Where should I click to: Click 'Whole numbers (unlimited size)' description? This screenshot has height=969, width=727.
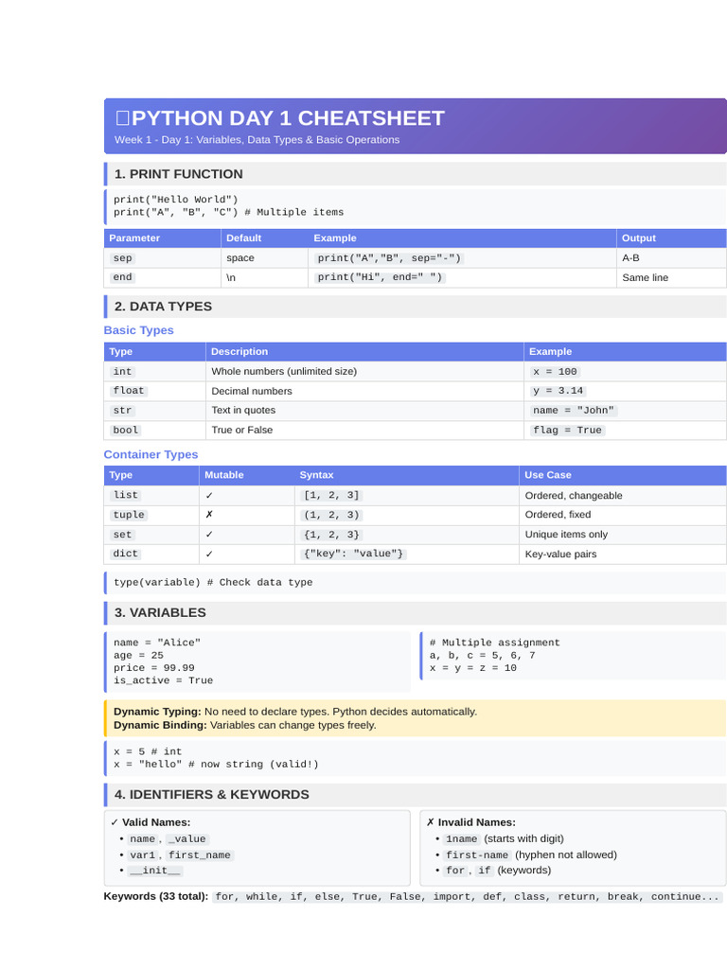click(284, 371)
